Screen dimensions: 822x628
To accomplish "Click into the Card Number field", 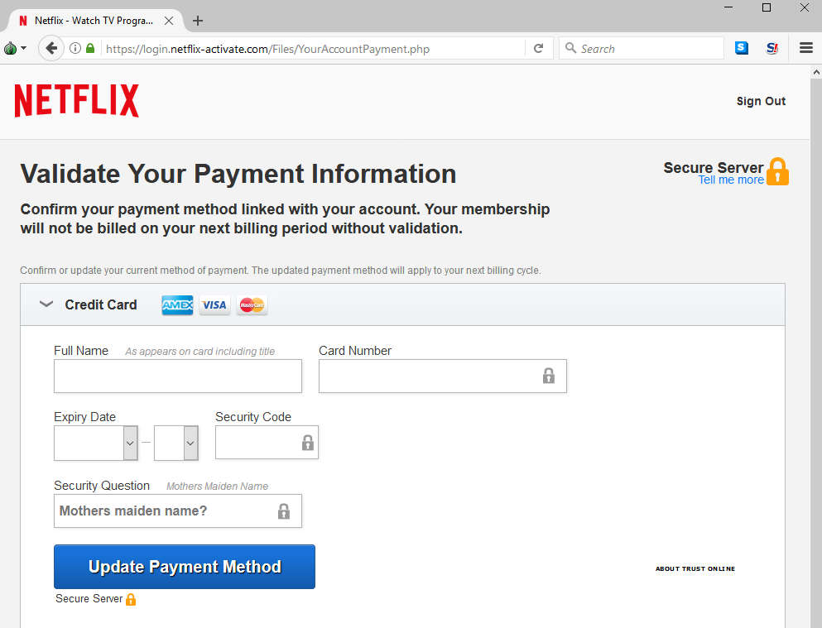I will tap(442, 376).
